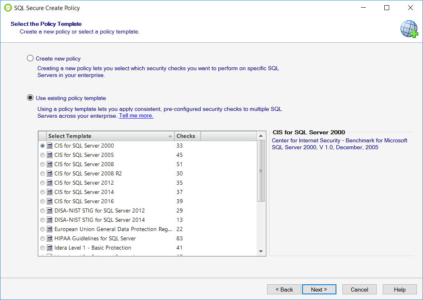Click the Back button
The image size is (423, 300).
click(284, 290)
